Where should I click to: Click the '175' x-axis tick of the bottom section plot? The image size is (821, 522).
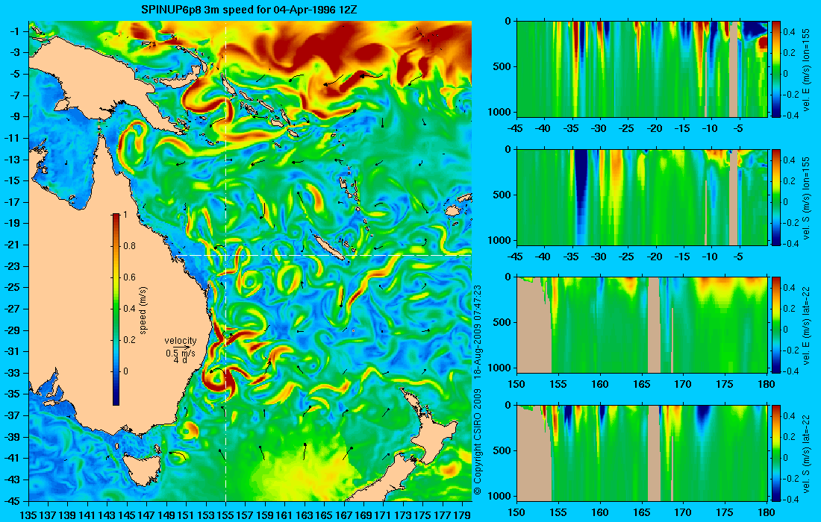[725, 512]
